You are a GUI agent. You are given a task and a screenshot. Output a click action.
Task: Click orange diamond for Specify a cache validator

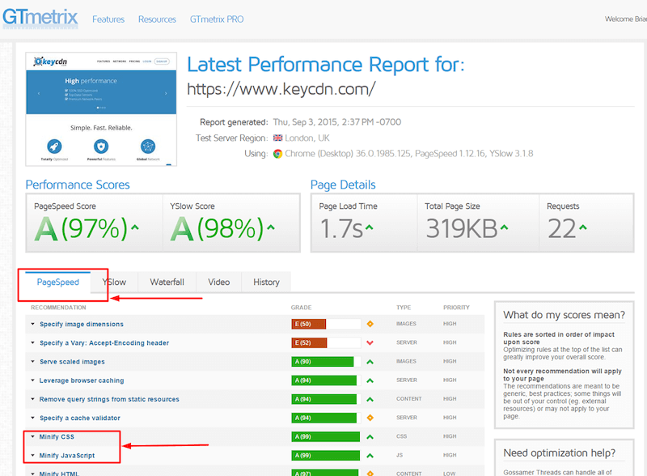(x=370, y=418)
